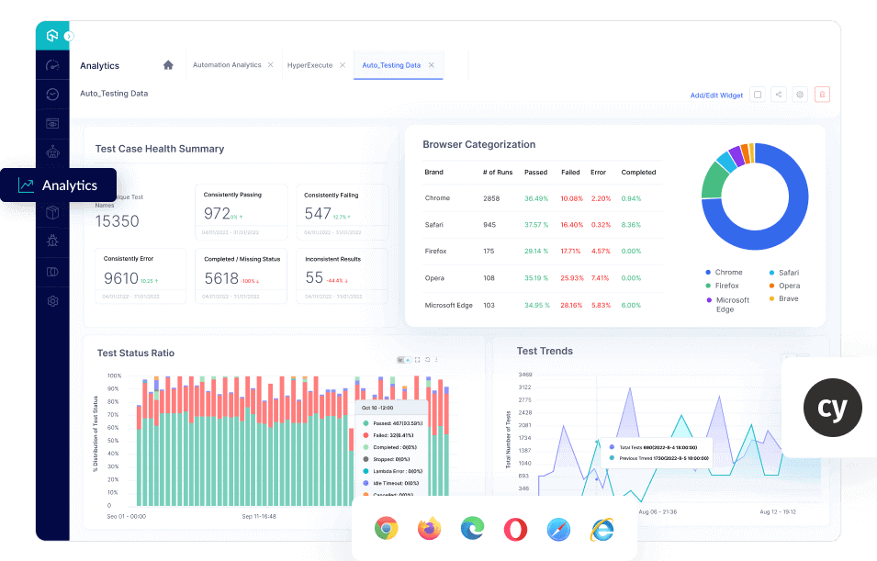This screenshot has height=561, width=877.
Task: Select the bug testing icon in sidebar
Action: [x=52, y=241]
